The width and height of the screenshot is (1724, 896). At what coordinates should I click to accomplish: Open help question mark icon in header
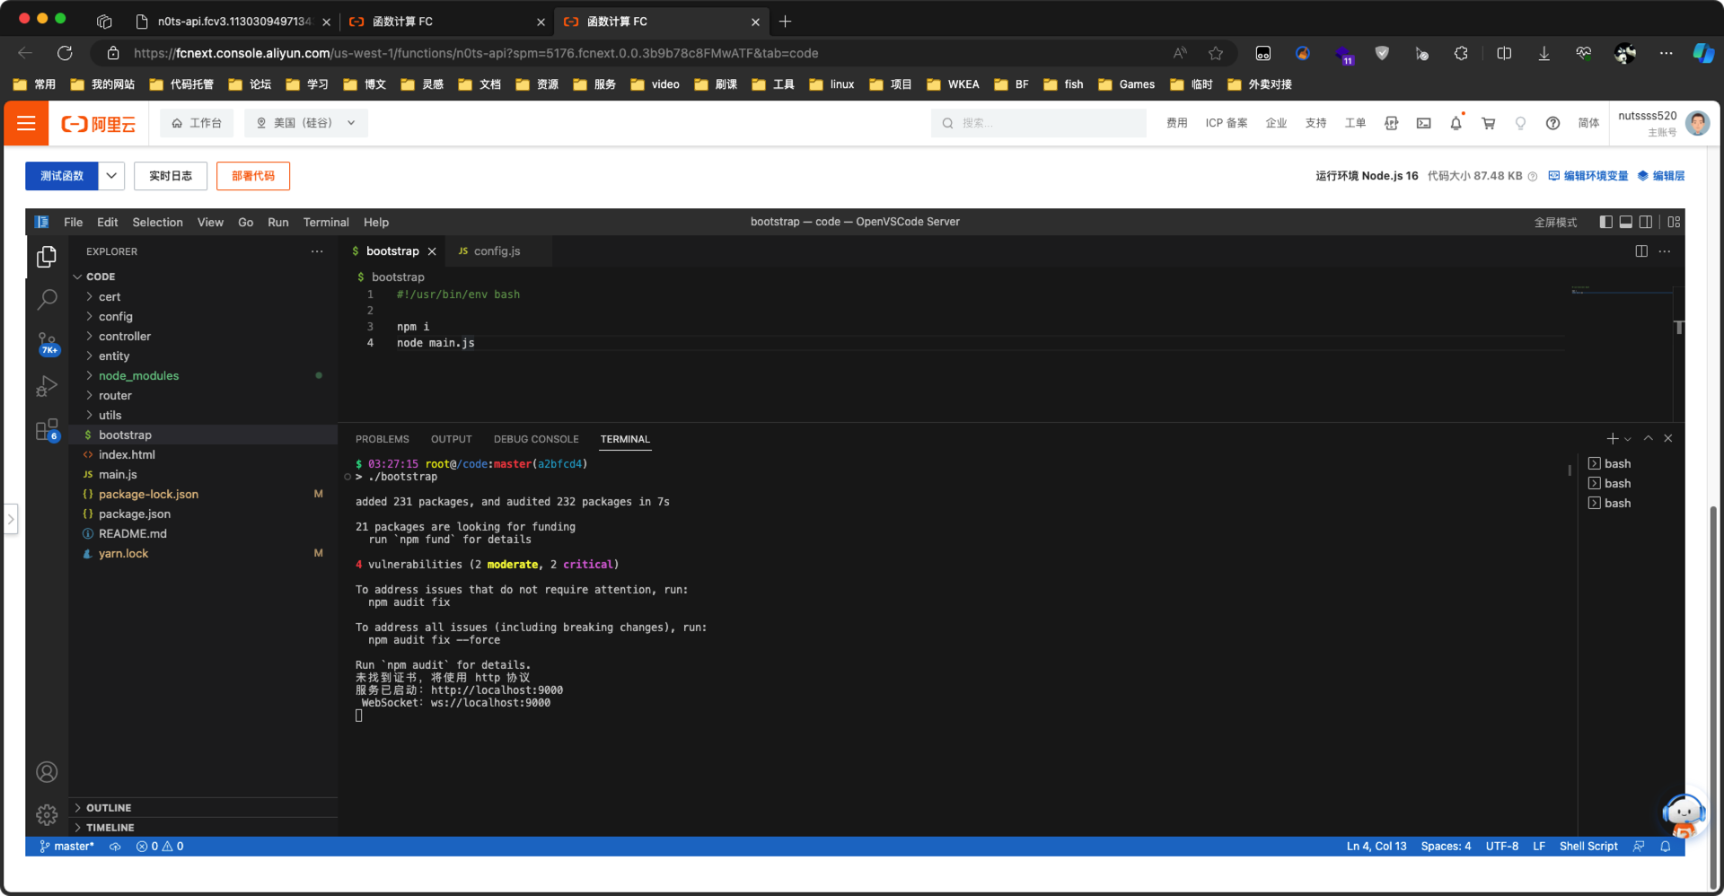[x=1552, y=123]
